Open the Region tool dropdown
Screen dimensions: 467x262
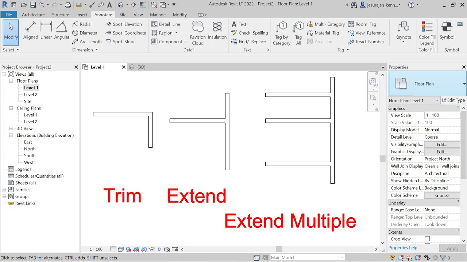(x=176, y=33)
